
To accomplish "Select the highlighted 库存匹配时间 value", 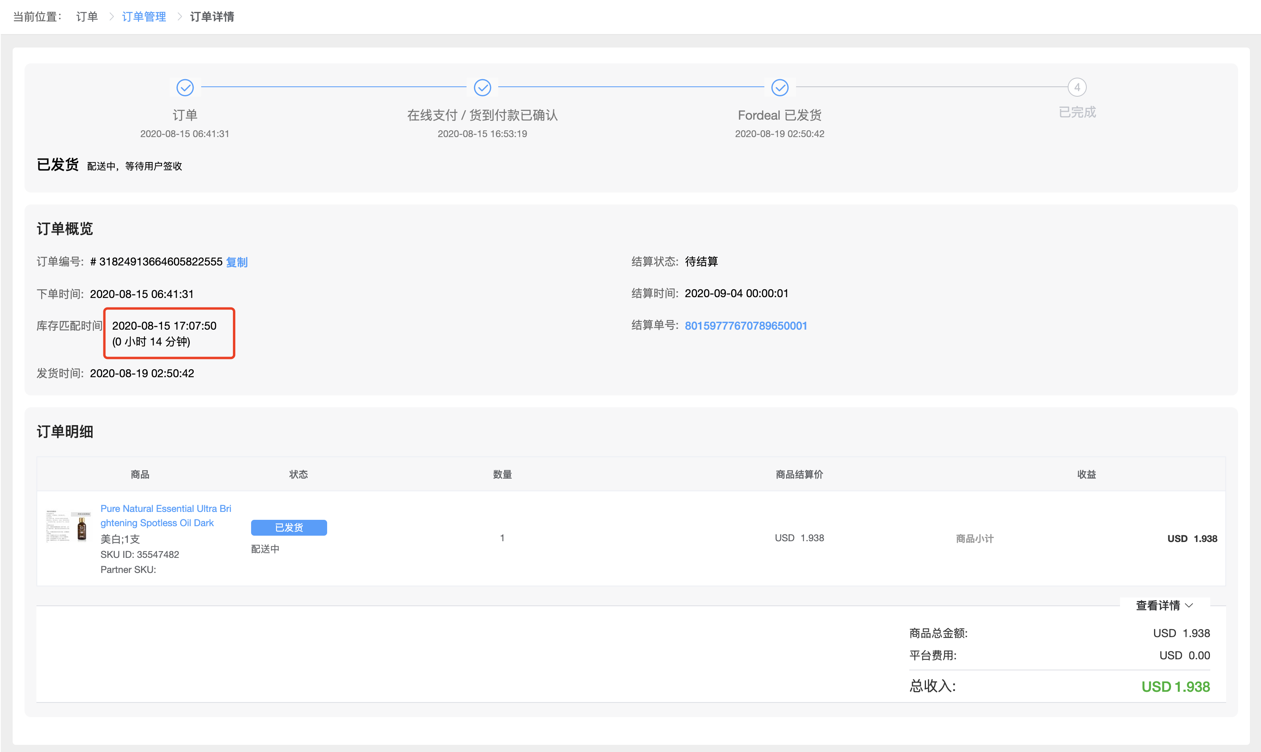I will (x=169, y=333).
